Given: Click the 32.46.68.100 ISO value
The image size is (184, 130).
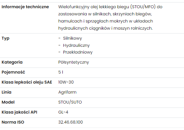Looking at the screenshot, I should [x=71, y=122].
